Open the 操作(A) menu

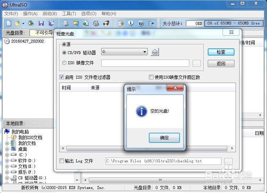tap(30, 14)
